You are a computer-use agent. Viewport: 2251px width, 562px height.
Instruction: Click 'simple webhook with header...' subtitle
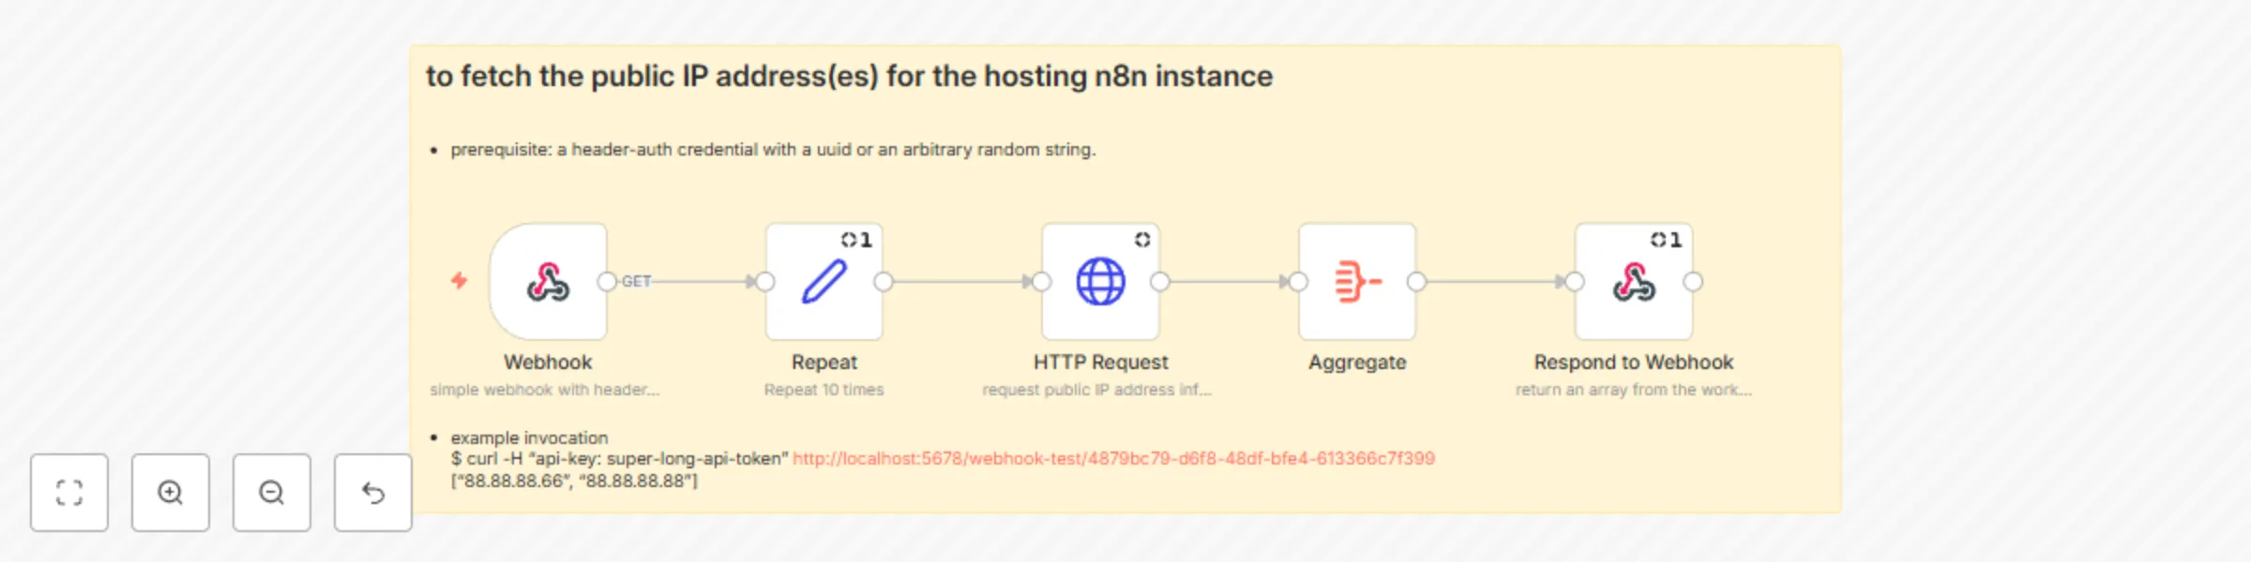(545, 390)
